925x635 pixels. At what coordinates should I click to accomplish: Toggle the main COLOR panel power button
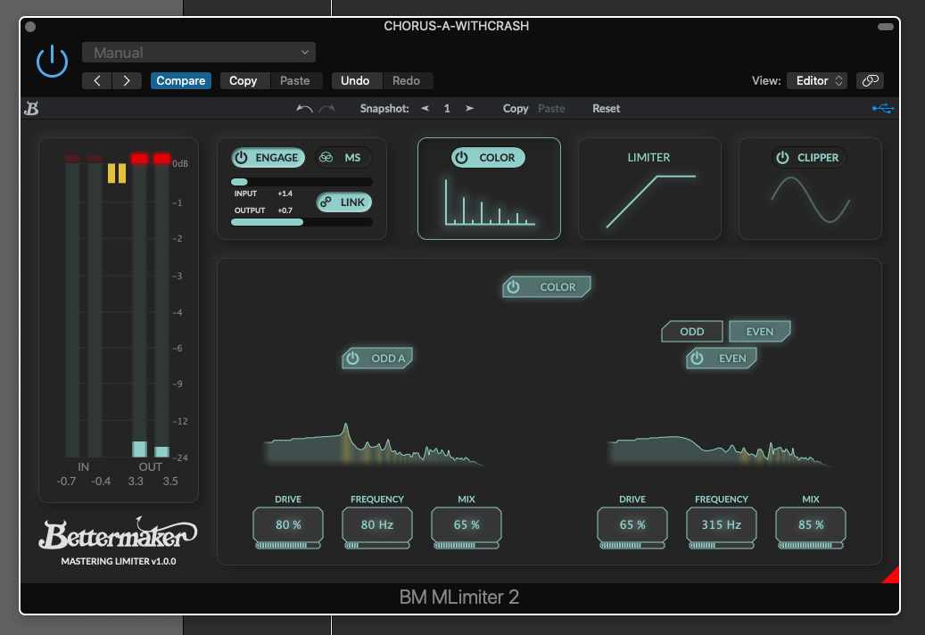click(547, 286)
